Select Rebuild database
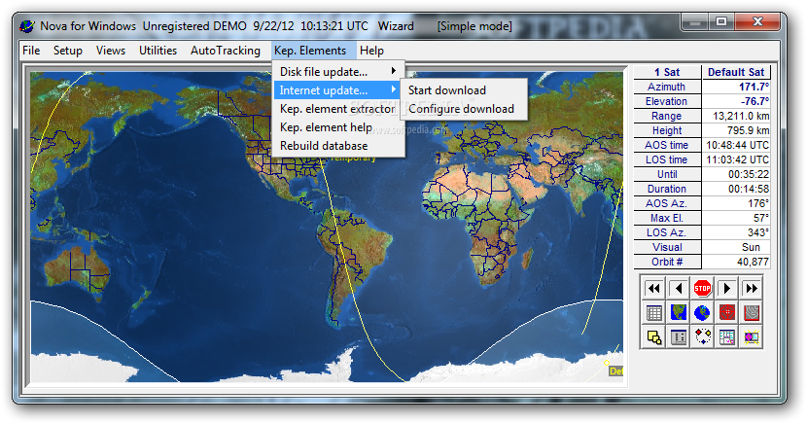The height and width of the screenshot is (424, 807). click(338, 146)
